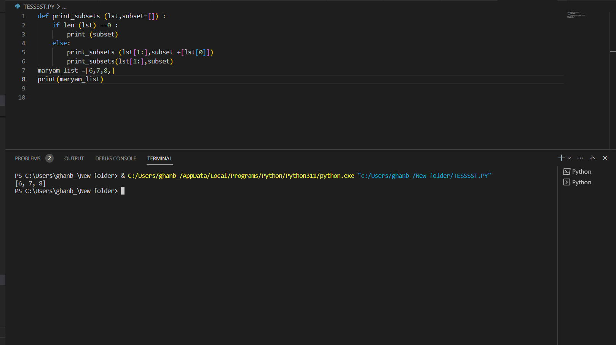Viewport: 616px width, 345px height.
Task: Switch to the PROBLEMS panel tab
Action: point(28,158)
